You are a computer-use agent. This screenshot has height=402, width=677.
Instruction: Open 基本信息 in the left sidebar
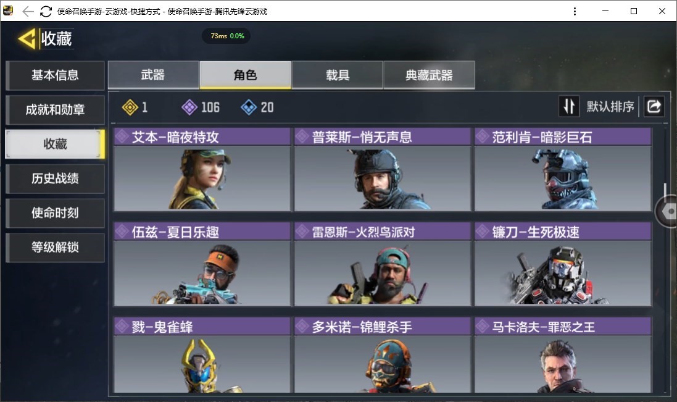[x=56, y=75]
